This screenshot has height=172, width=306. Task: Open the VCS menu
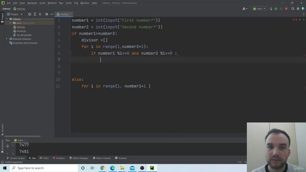76,3
